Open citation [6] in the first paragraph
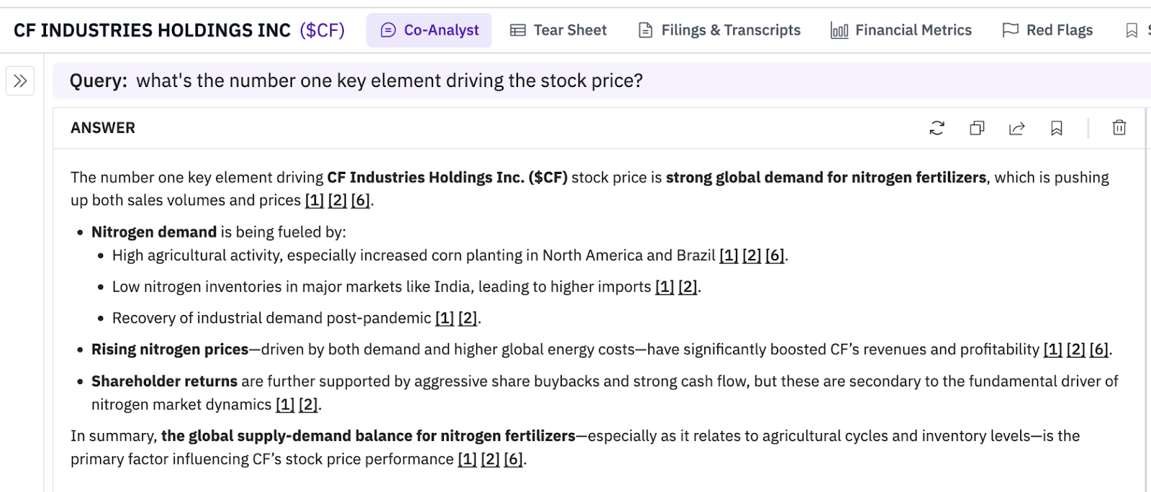Screen dimensions: 1151x492 point(360,201)
